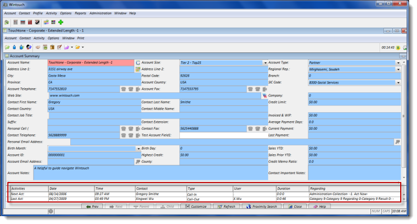
Task: Click the green plus add icon
Action: [x=61, y=22]
